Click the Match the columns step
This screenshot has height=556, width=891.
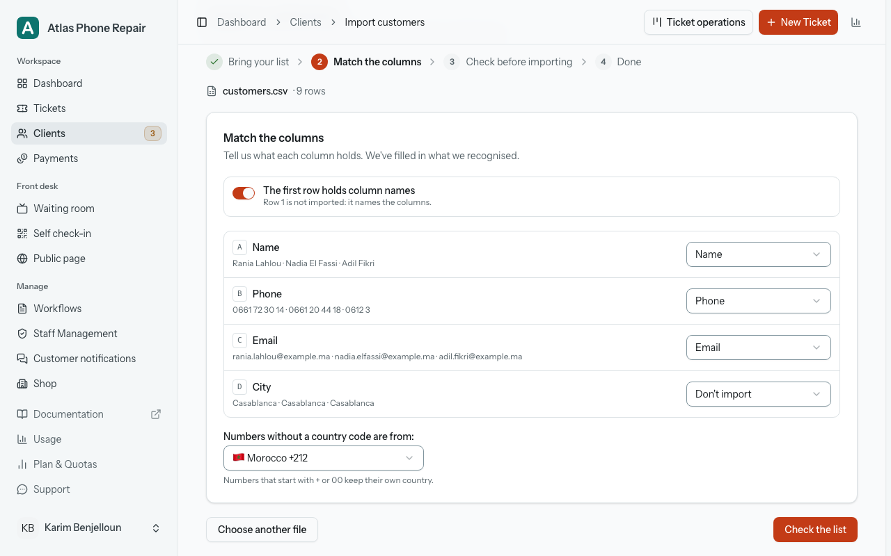click(367, 62)
